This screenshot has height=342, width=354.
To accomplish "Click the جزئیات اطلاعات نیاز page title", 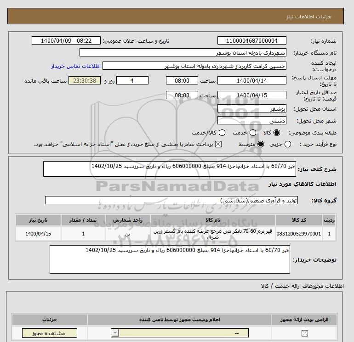I will click(x=308, y=17).
